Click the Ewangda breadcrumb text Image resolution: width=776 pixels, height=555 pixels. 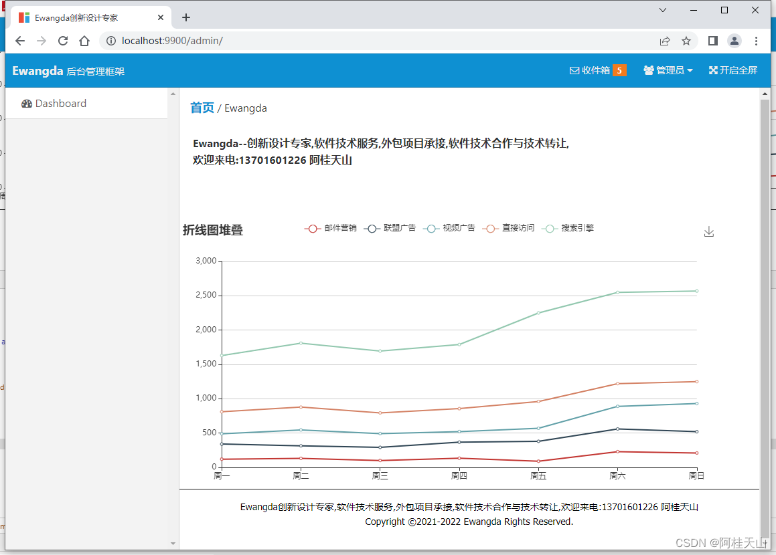(246, 108)
